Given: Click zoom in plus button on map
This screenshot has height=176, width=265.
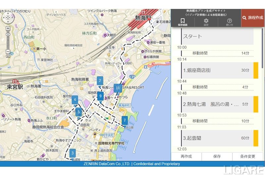Looking at the screenshot, I should [8, 28].
